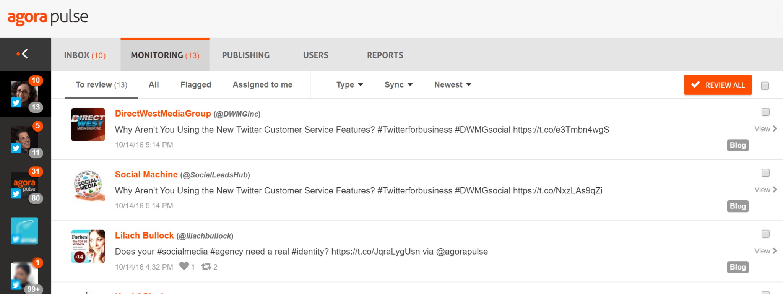The width and height of the screenshot is (783, 294).
Task: Click the DirectWestMediaGroup avatar
Action: coord(88,125)
